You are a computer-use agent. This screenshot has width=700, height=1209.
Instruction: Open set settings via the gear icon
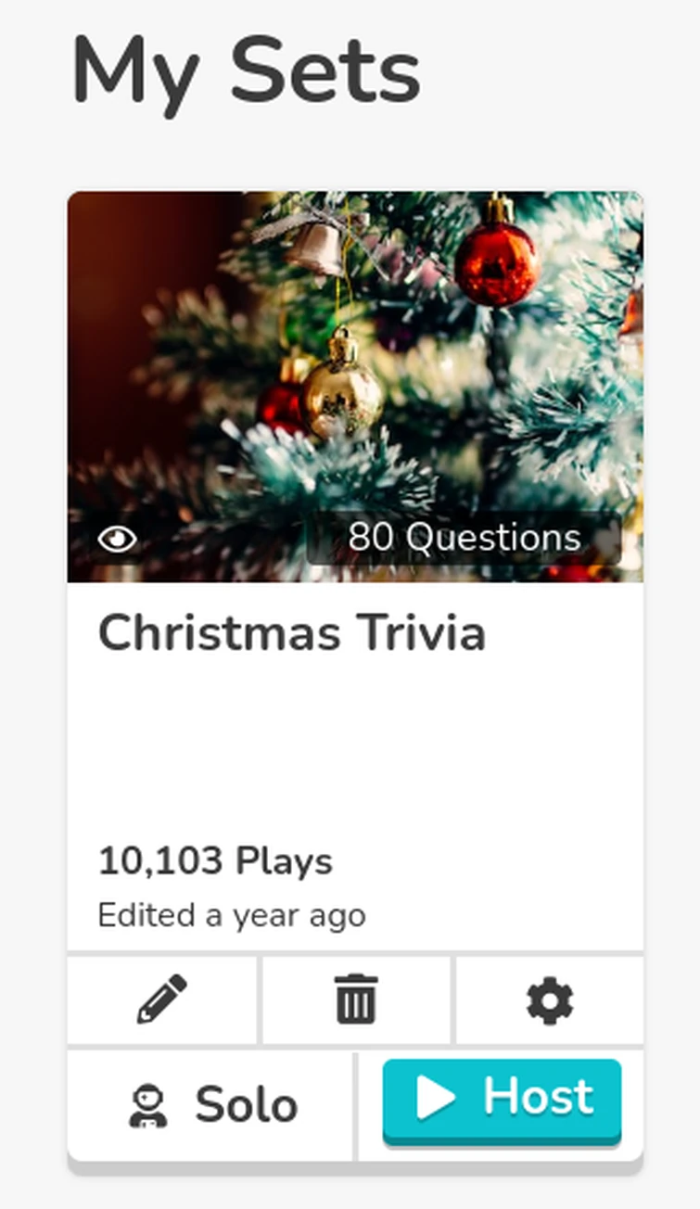tap(550, 1001)
